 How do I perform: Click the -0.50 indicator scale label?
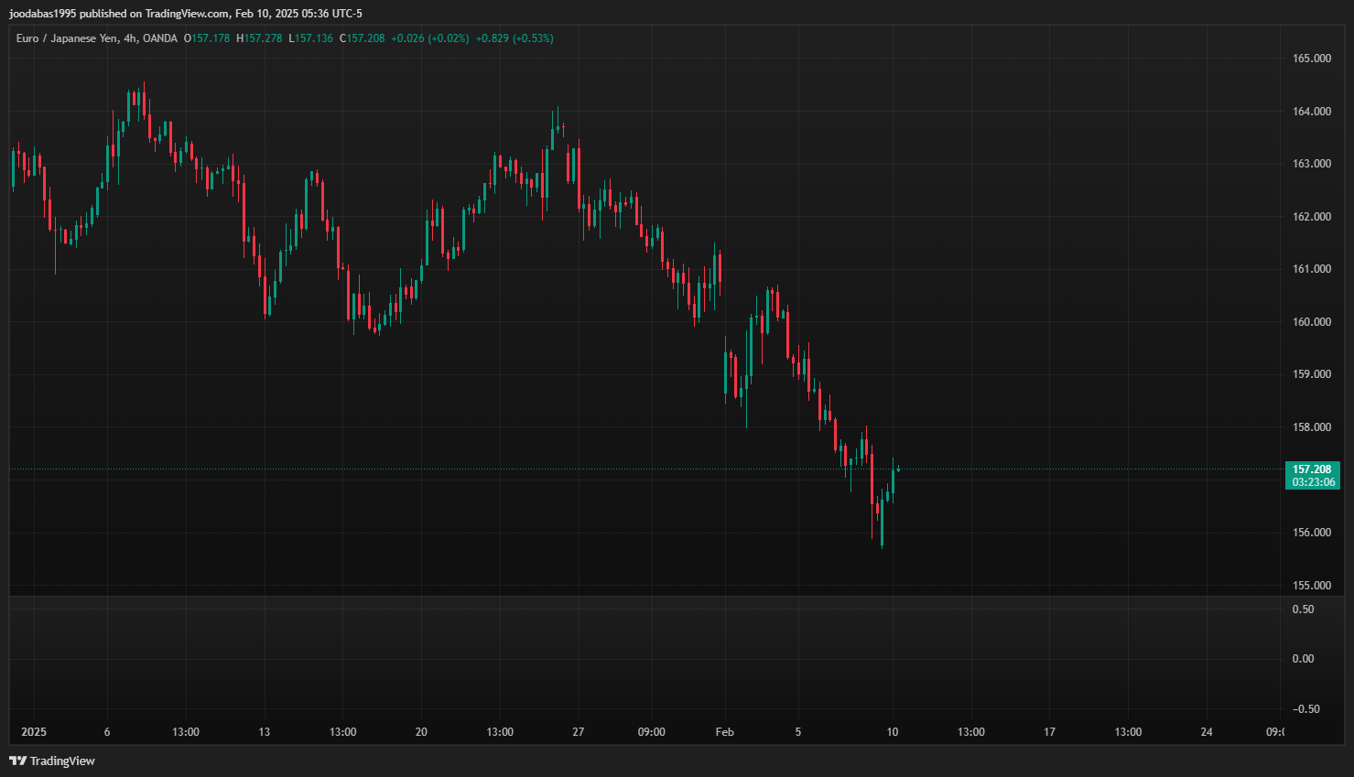coord(1305,709)
